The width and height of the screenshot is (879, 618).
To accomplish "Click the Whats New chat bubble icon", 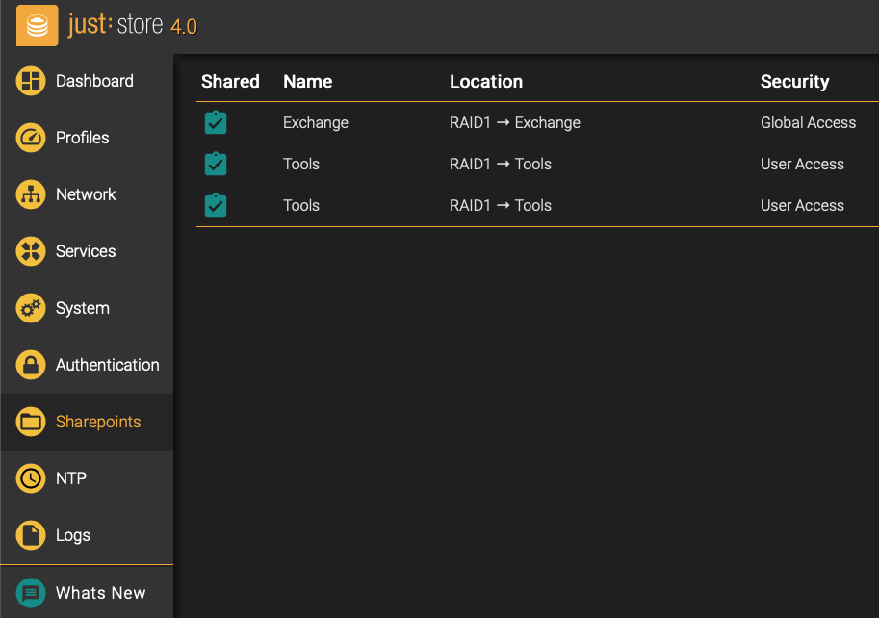I will [x=31, y=593].
